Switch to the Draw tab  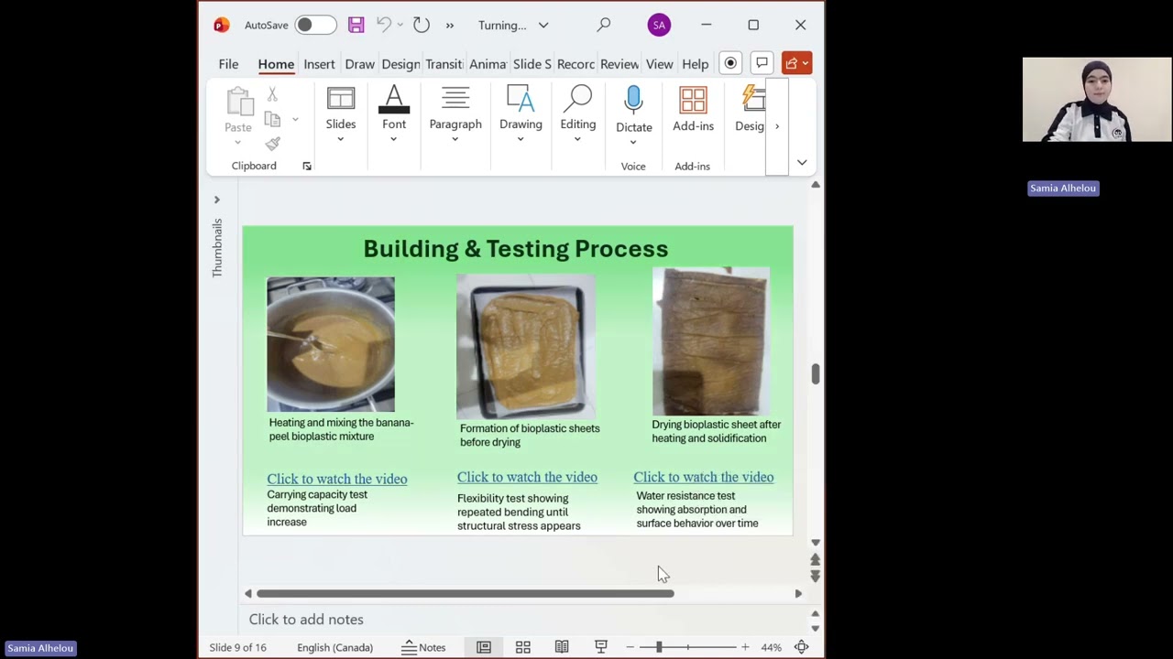point(359,64)
